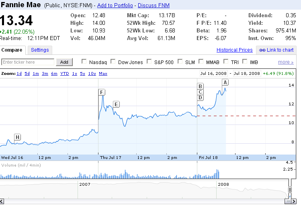Open news marker E on chart
301x207 pixels.
point(116,105)
